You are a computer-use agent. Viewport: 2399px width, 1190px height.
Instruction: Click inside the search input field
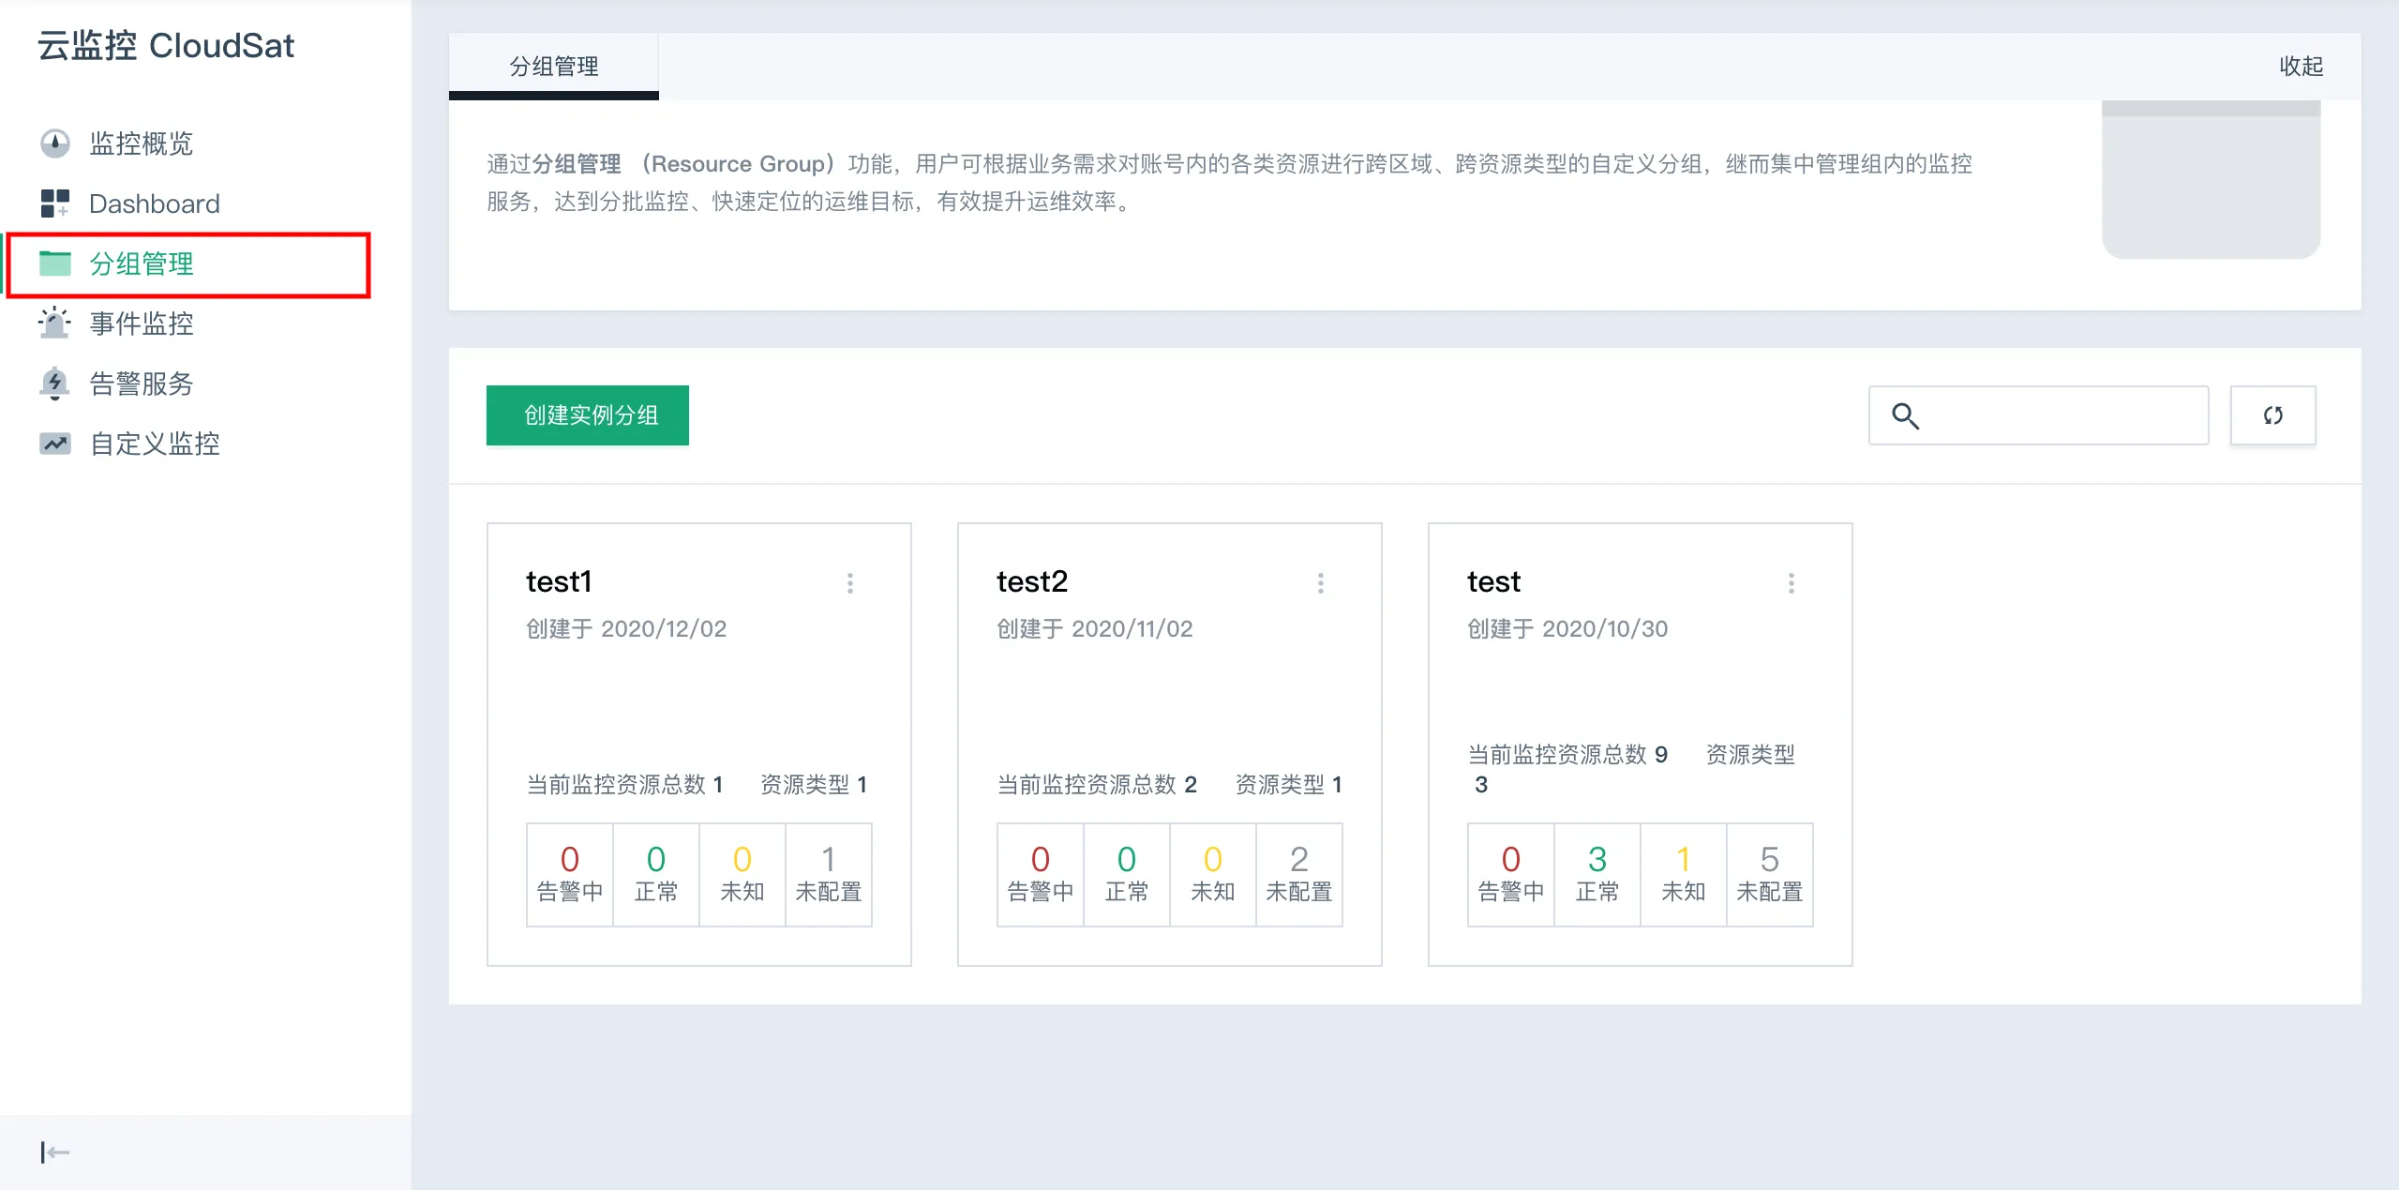point(2062,415)
